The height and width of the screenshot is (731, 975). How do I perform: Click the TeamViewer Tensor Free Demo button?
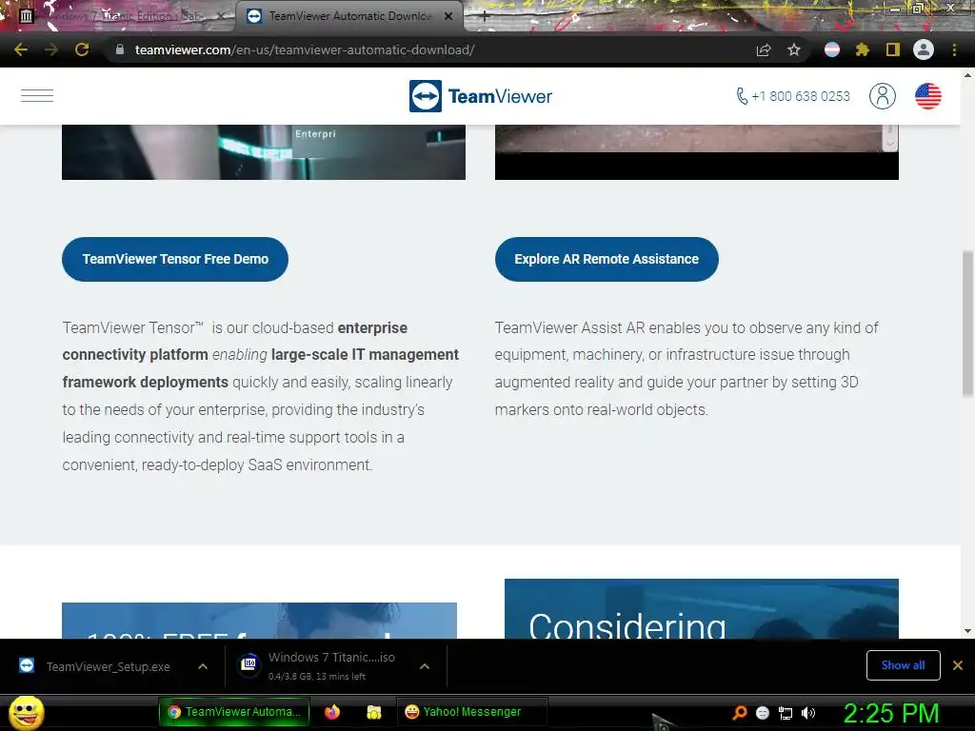[x=175, y=259]
